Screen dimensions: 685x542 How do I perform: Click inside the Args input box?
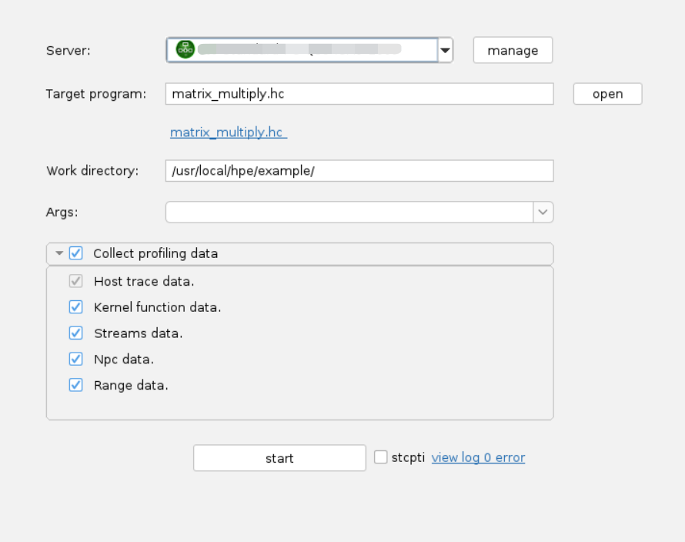coord(349,212)
